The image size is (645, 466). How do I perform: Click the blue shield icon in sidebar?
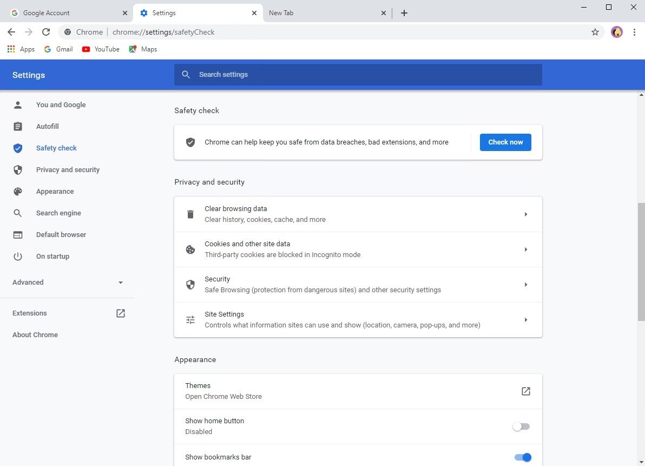click(x=18, y=148)
